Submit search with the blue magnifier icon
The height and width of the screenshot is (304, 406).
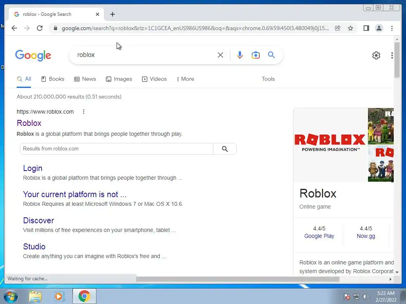pos(271,55)
